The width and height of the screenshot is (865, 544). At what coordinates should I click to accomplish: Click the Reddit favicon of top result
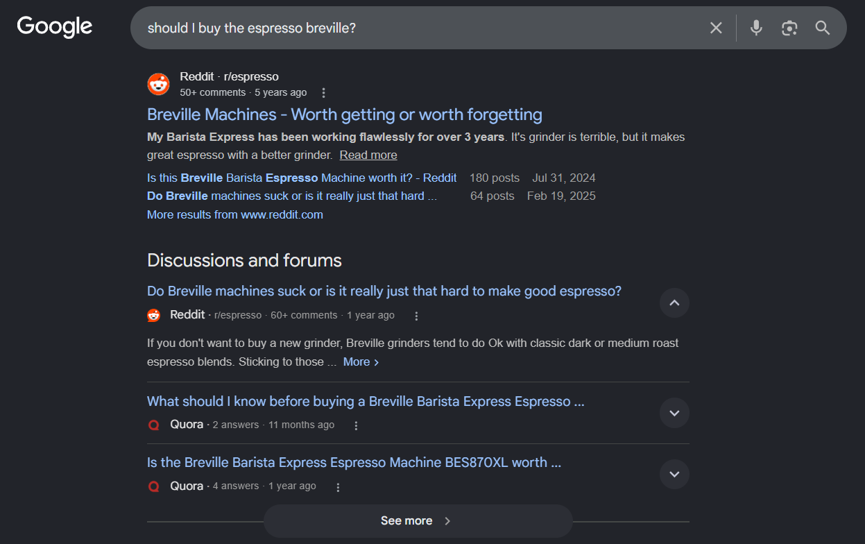159,84
